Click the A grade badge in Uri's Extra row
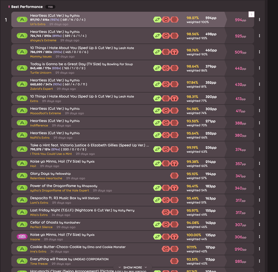Screen dimensions: 278x272 [22, 20]
